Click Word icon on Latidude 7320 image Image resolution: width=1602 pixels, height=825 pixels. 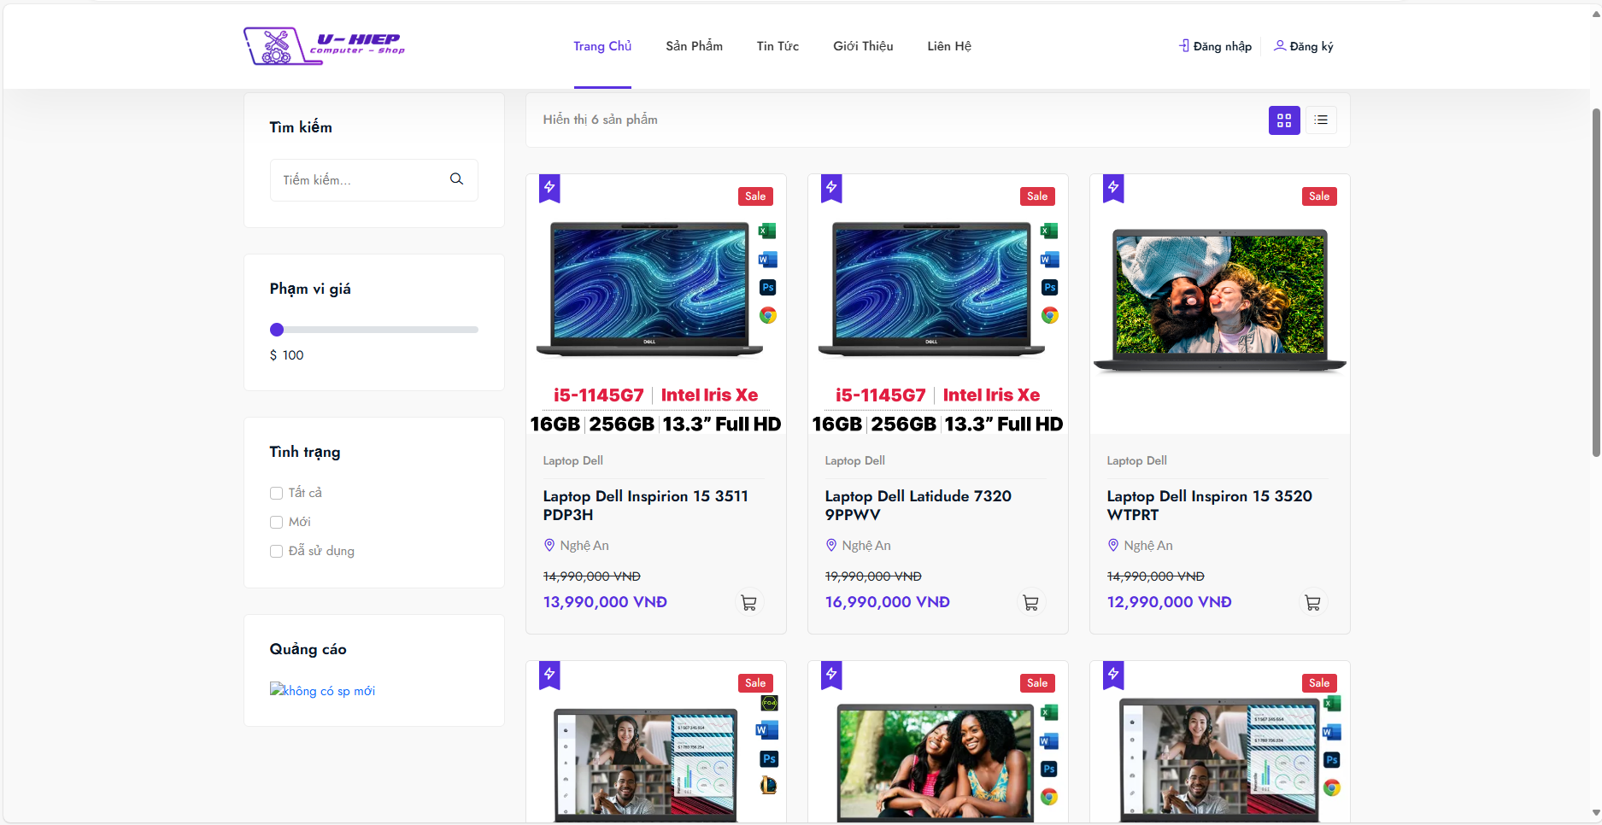pyautogui.click(x=1049, y=260)
